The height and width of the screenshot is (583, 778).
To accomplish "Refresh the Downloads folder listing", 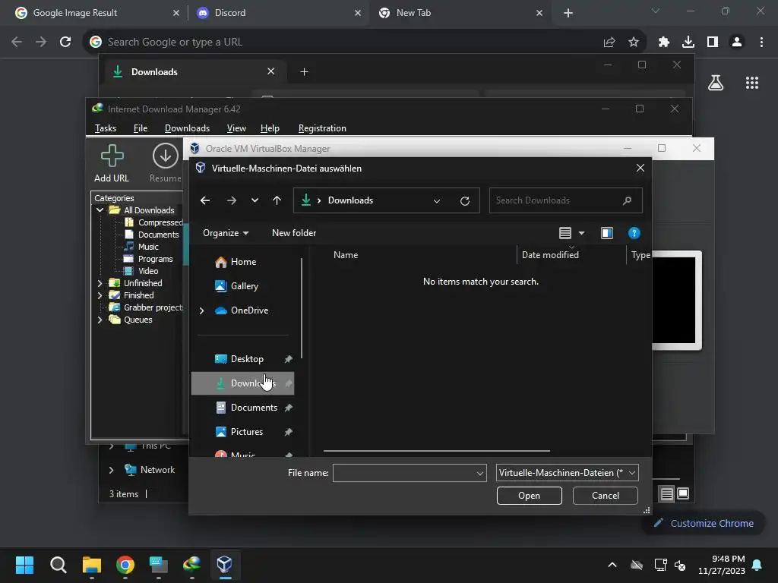I will coord(465,200).
